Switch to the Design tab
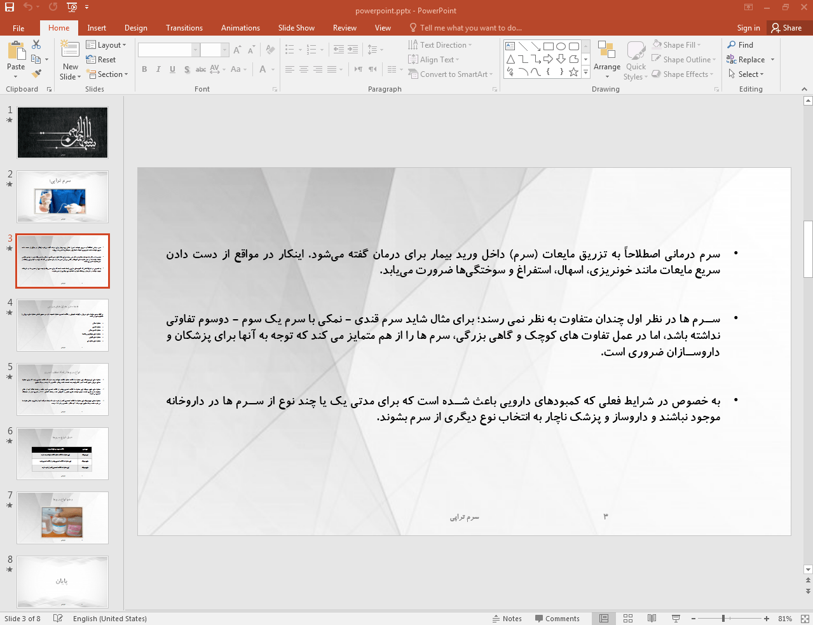This screenshot has height=625, width=813. 136,28
